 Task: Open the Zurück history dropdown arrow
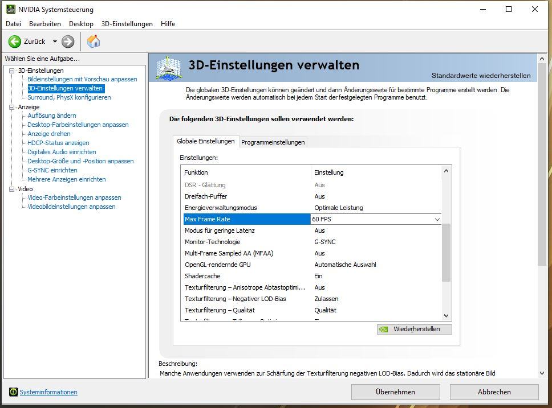[x=55, y=42]
